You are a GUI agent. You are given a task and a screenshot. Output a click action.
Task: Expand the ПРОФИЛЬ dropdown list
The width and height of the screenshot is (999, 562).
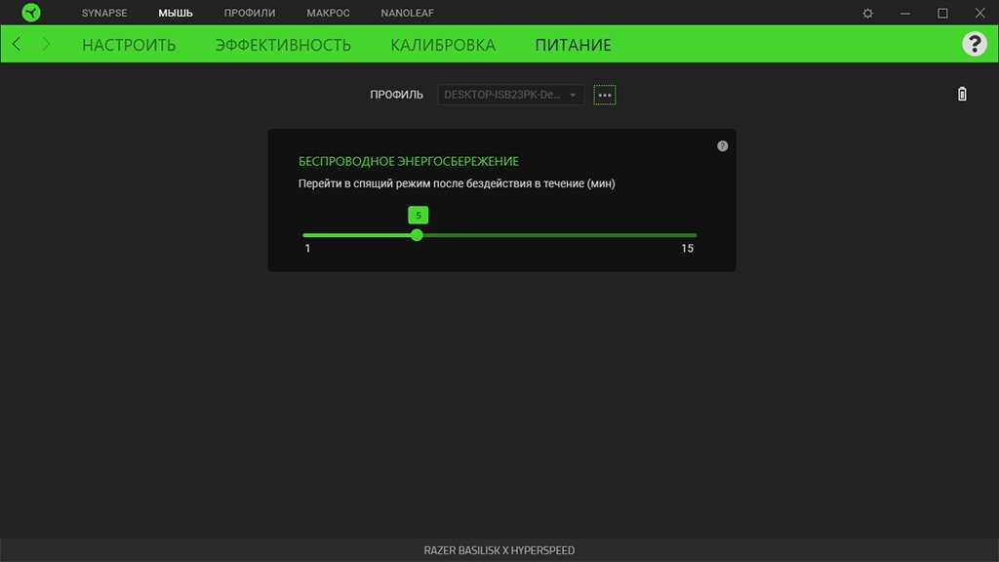pyautogui.click(x=510, y=95)
